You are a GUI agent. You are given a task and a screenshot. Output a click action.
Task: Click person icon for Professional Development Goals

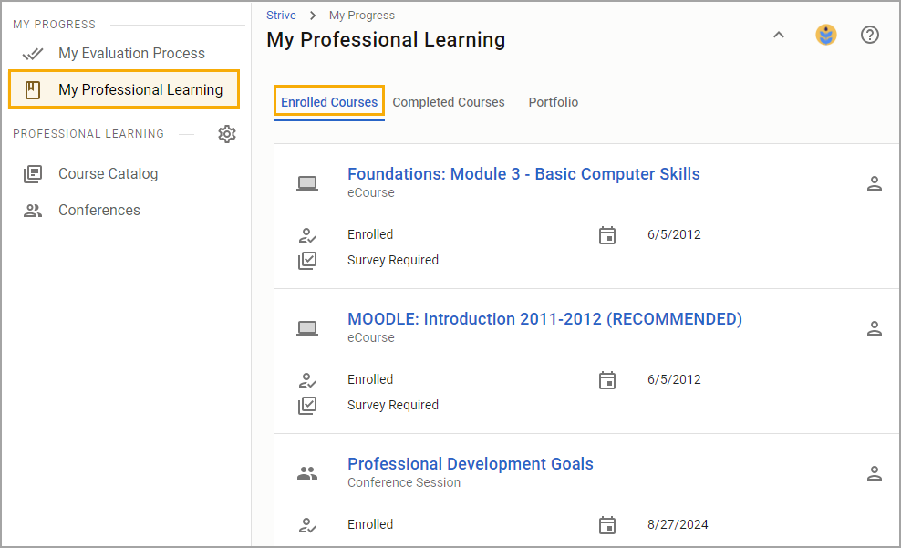point(874,473)
